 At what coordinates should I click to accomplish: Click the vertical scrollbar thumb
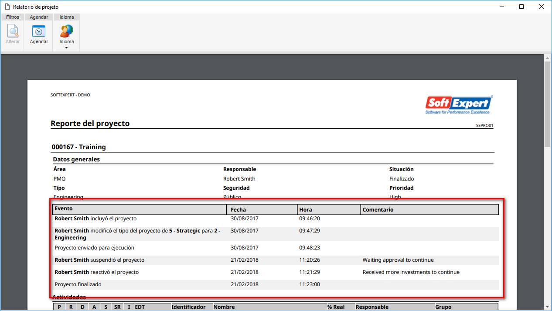tap(548, 104)
